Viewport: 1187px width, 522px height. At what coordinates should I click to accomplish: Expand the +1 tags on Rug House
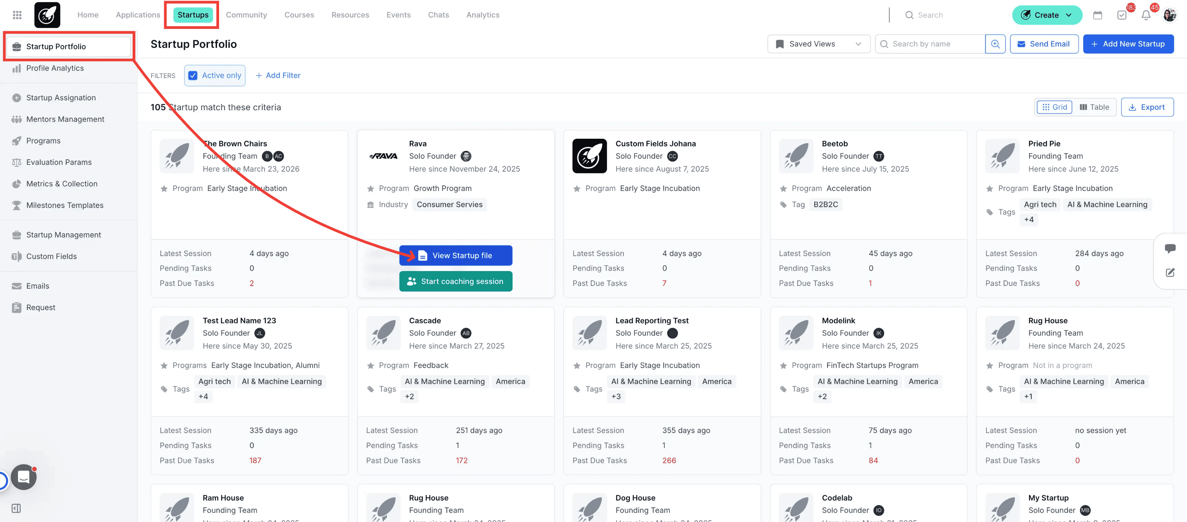(1029, 397)
